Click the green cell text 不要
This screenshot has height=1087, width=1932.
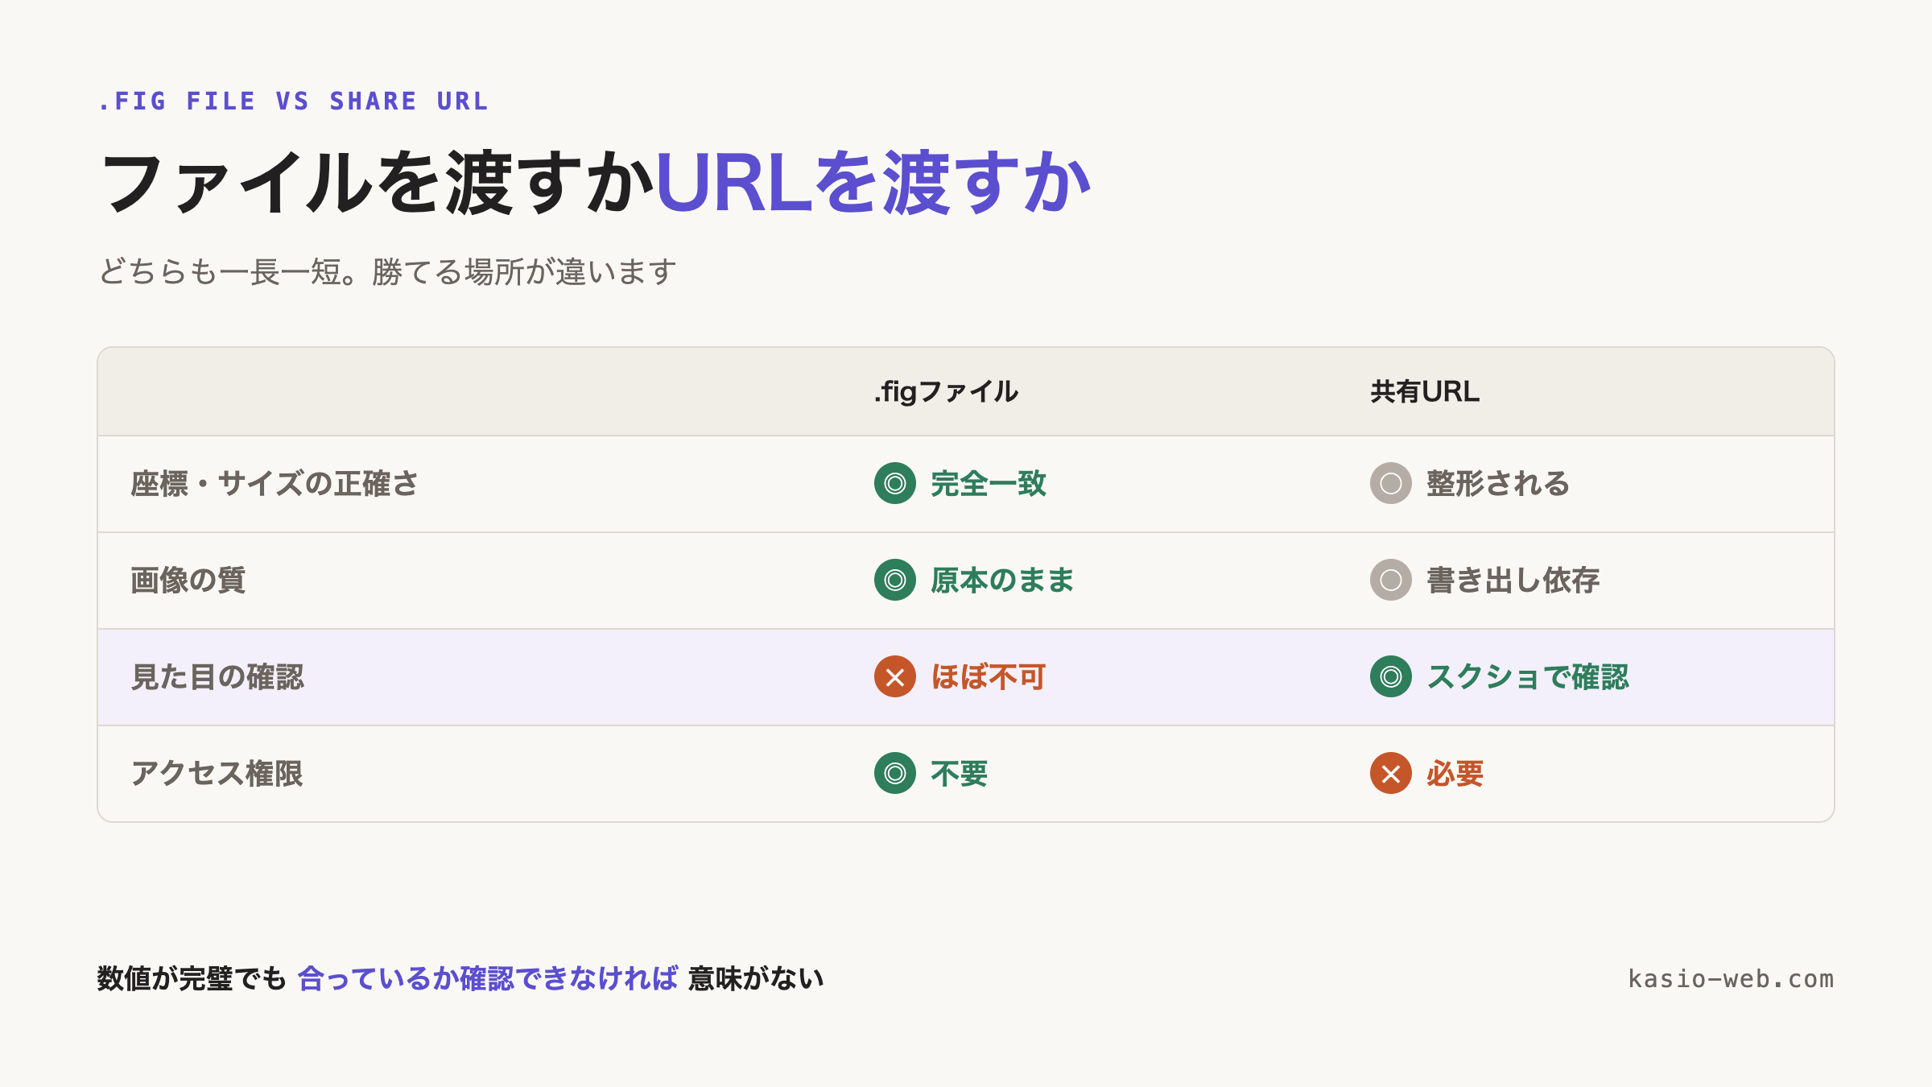(x=960, y=773)
